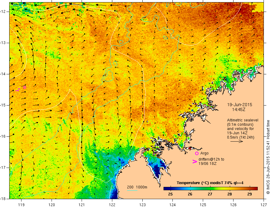The image size is (270, 208).
Task: Click the magenta drifter arrowhead legend symbol
Action: click(x=195, y=162)
